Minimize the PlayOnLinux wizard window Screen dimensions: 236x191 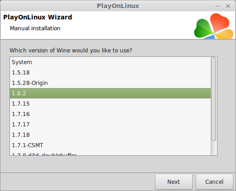[217, 6]
